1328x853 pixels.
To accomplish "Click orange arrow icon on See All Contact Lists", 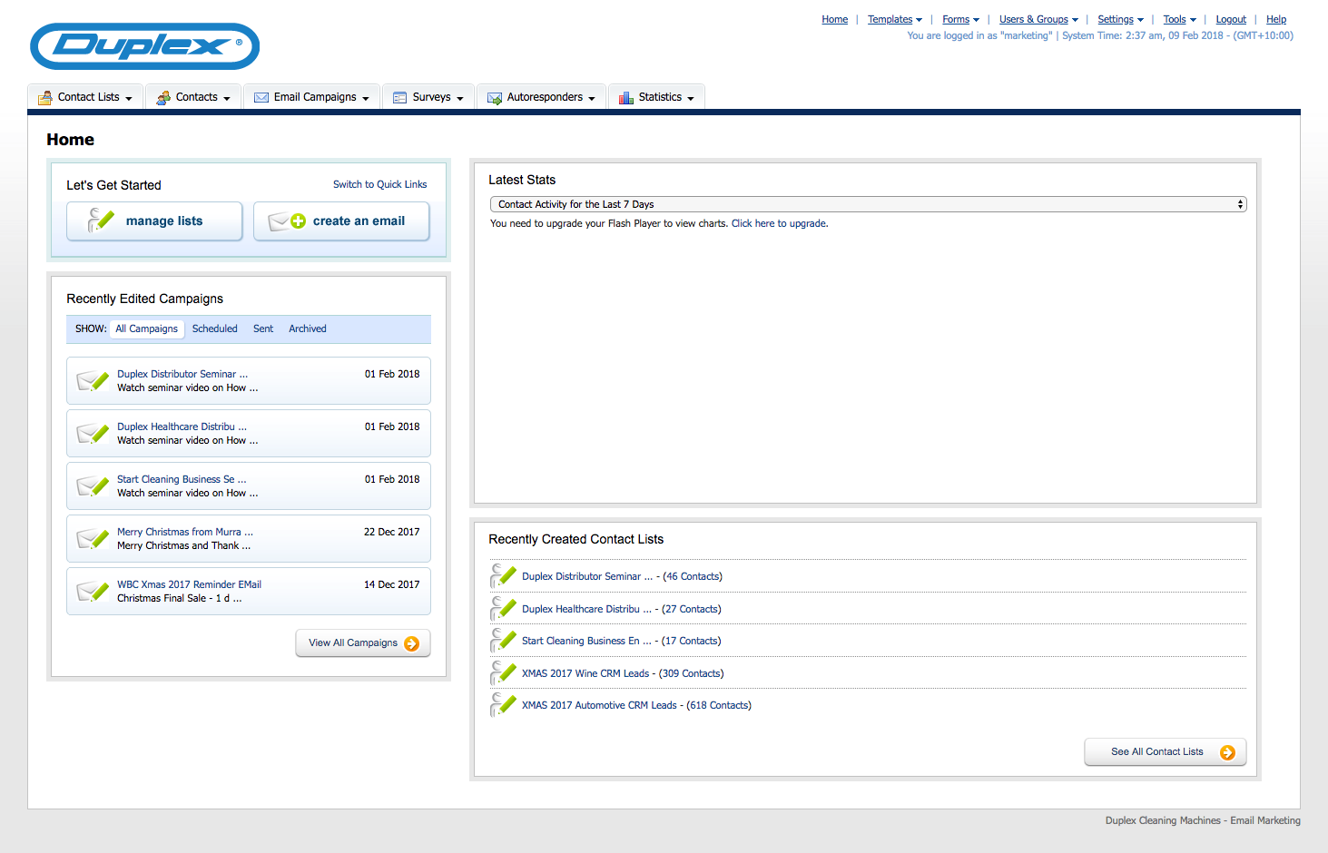I will [1227, 752].
